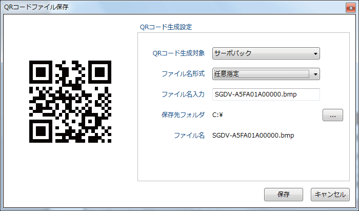Screen dimensions: 359x211
Task: Click the ファイル名入力 label
Action: pos(183,94)
